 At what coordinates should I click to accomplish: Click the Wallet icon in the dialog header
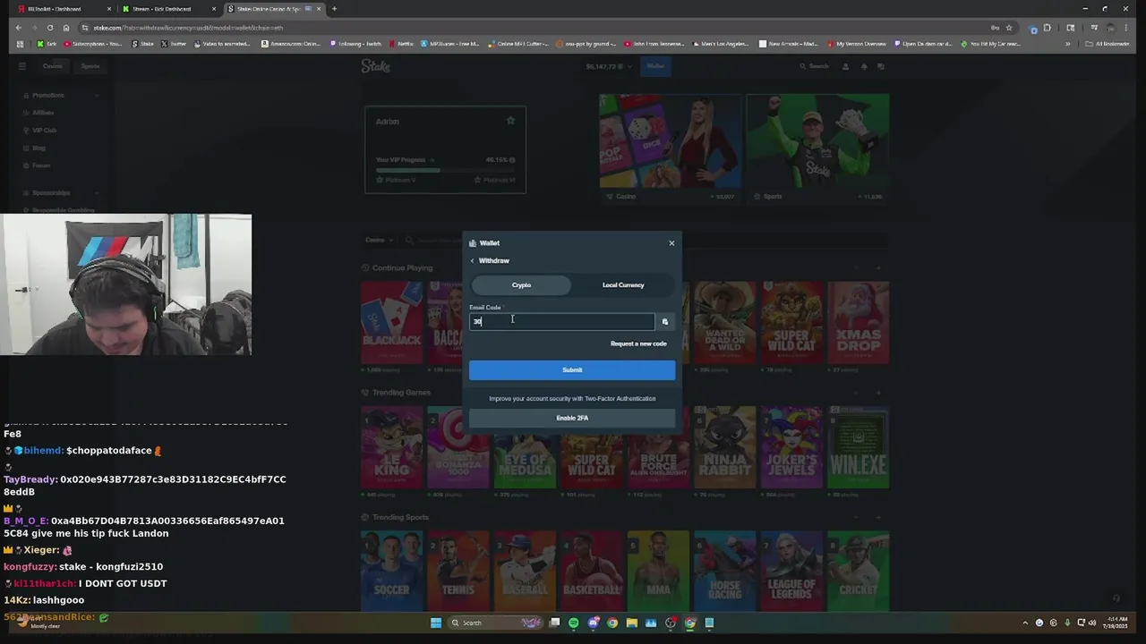pyautogui.click(x=473, y=243)
